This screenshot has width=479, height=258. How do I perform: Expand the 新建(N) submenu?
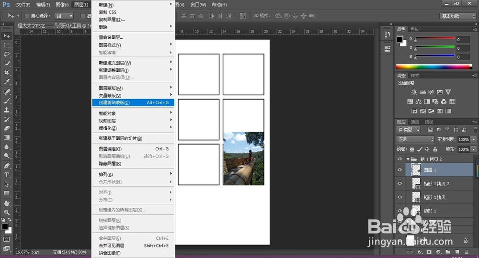click(133, 5)
